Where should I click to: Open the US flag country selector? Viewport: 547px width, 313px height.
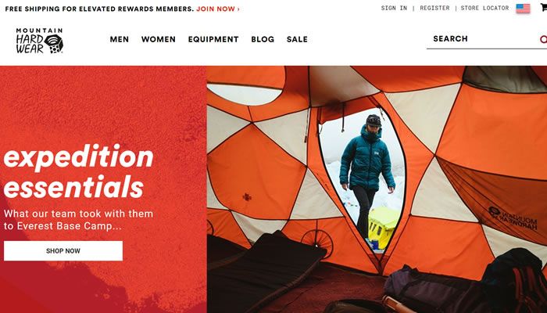click(523, 9)
